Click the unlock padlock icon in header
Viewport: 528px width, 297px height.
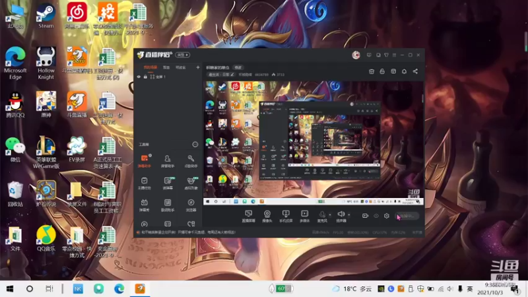point(382,71)
